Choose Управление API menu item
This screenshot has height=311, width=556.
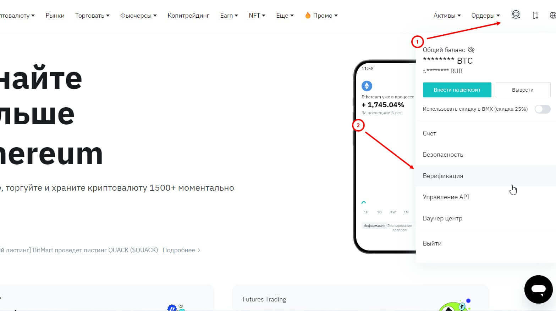coord(446,197)
